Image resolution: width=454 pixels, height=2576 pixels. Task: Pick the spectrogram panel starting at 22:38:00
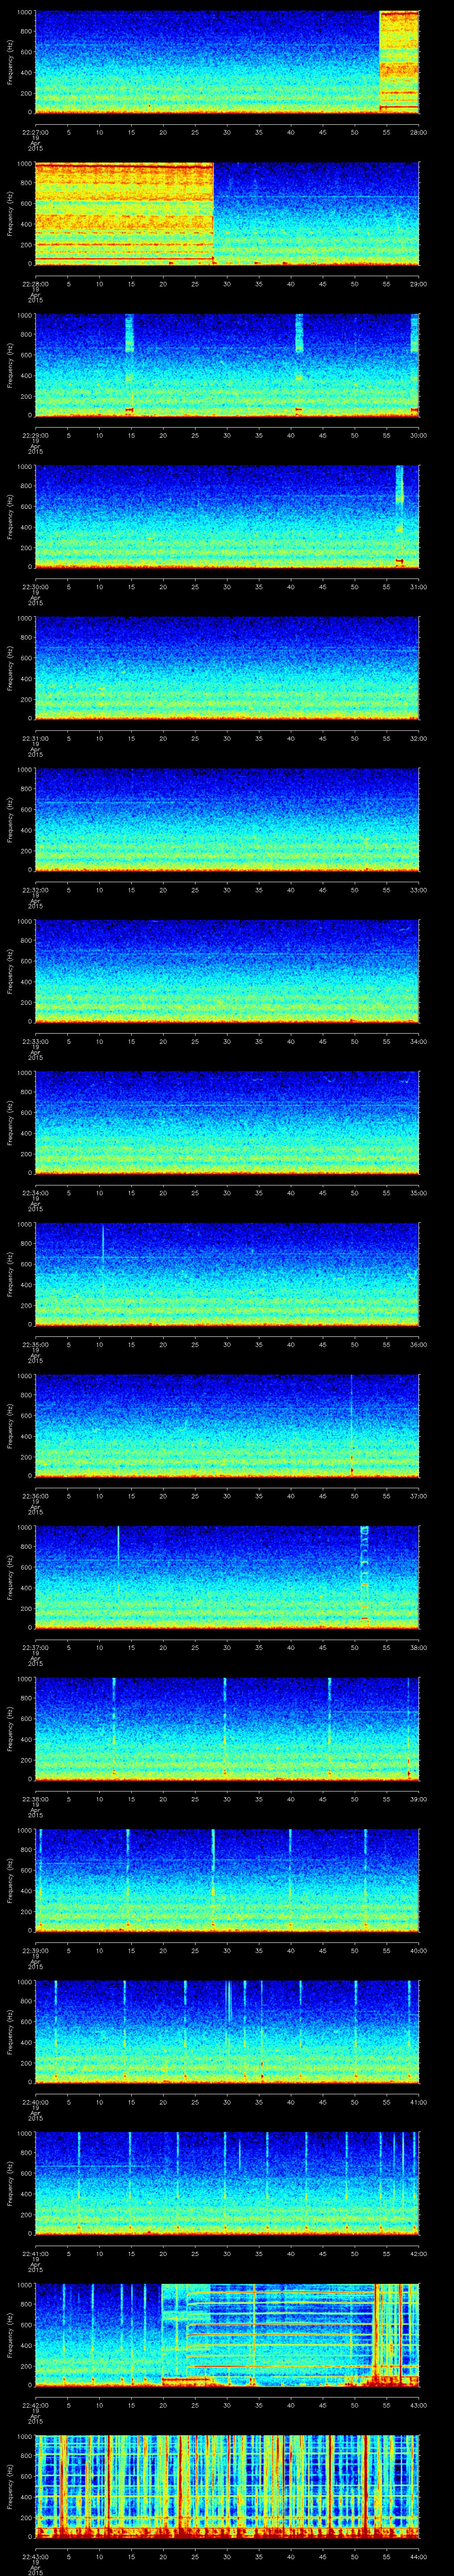coord(227,1729)
